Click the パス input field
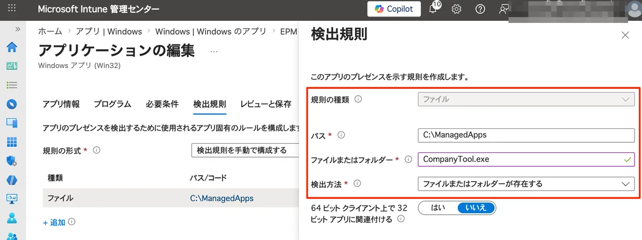This screenshot has height=240, width=642. click(526, 135)
